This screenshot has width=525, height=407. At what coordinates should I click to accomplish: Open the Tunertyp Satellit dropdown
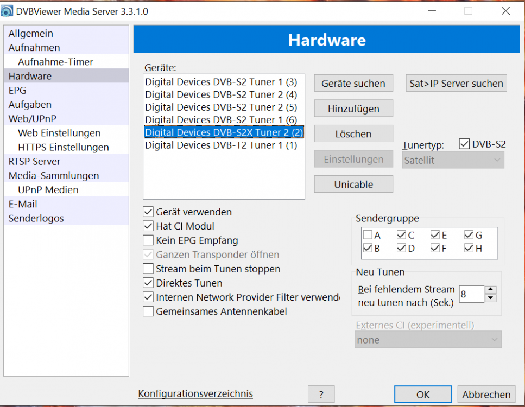click(453, 160)
